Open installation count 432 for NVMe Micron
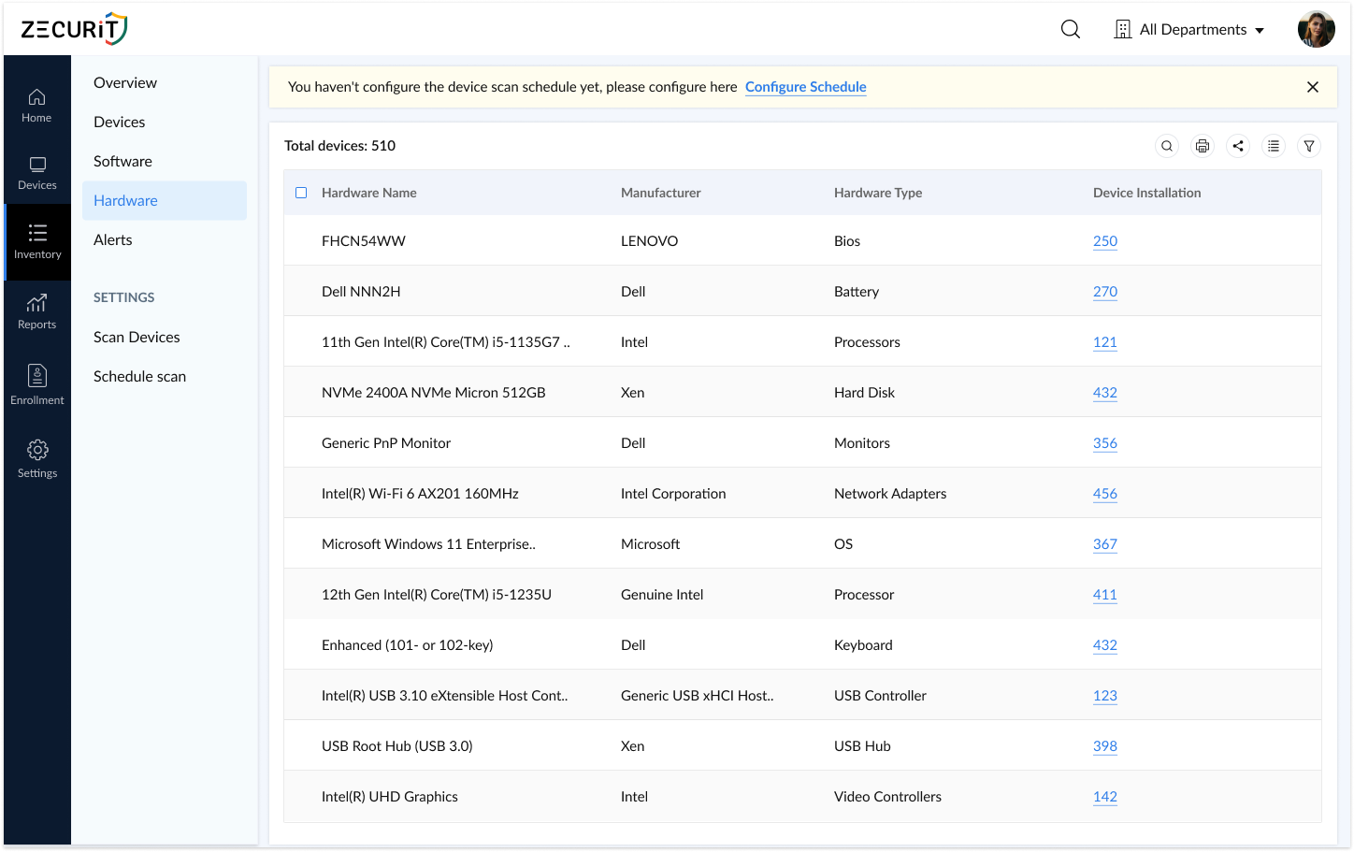 pos(1105,393)
